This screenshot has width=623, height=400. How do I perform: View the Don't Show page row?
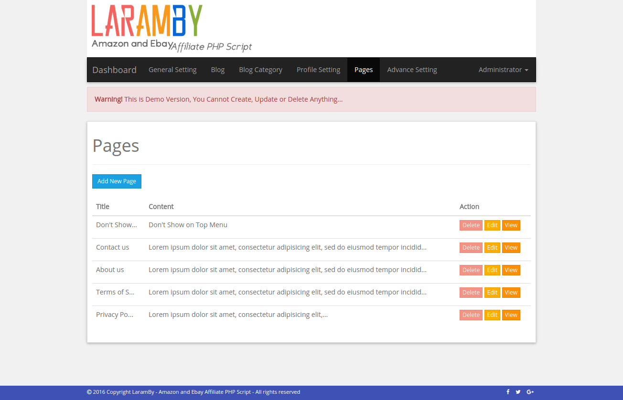coord(511,225)
